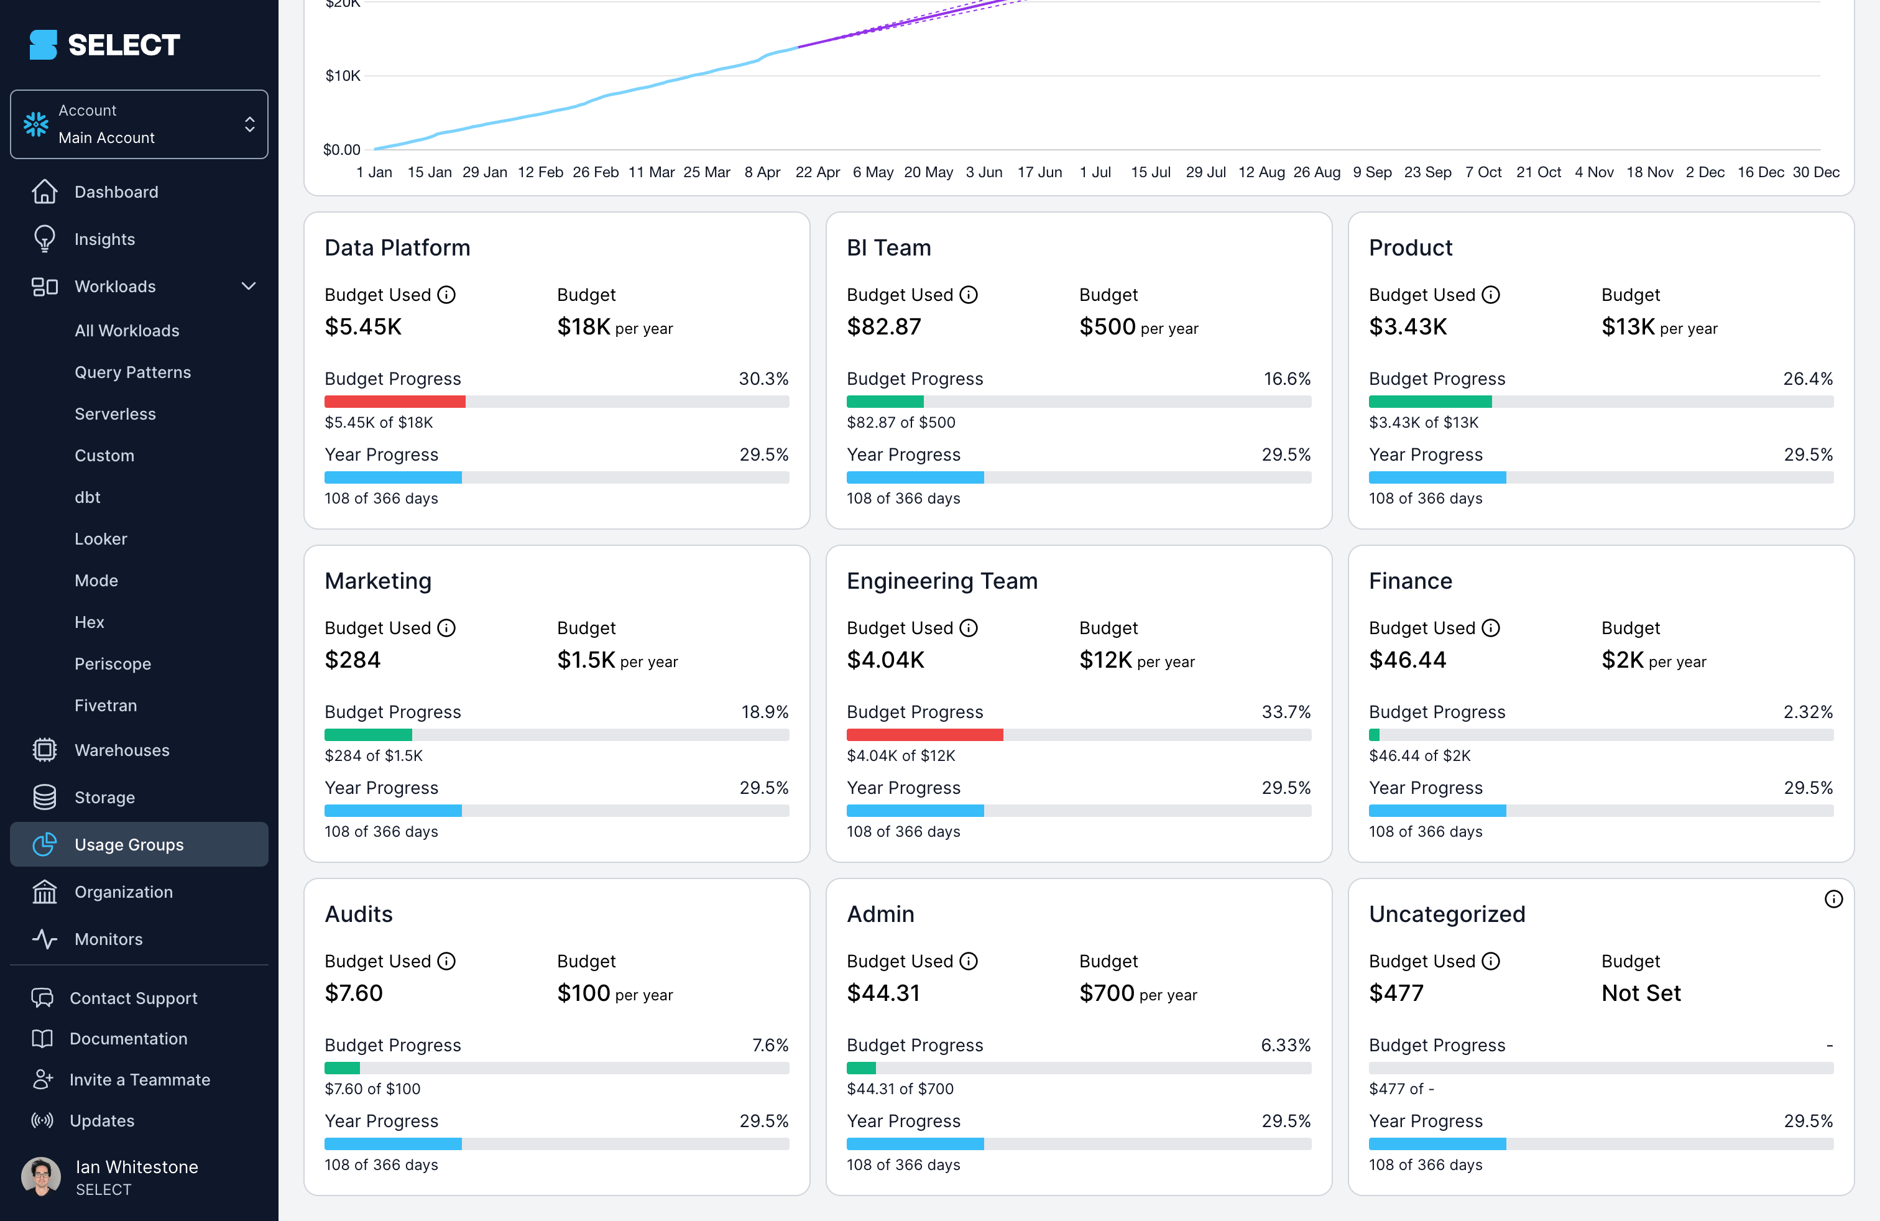Image resolution: width=1880 pixels, height=1221 pixels.
Task: Select the Query Patterns workload item
Action: pyautogui.click(x=133, y=369)
